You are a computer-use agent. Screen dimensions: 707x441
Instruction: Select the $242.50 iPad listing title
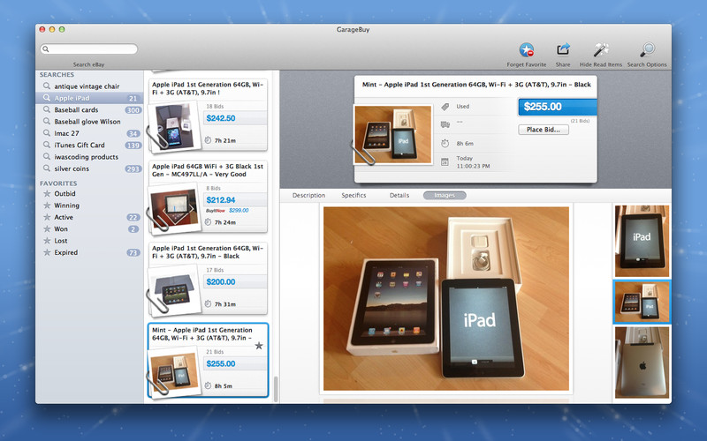click(x=208, y=88)
